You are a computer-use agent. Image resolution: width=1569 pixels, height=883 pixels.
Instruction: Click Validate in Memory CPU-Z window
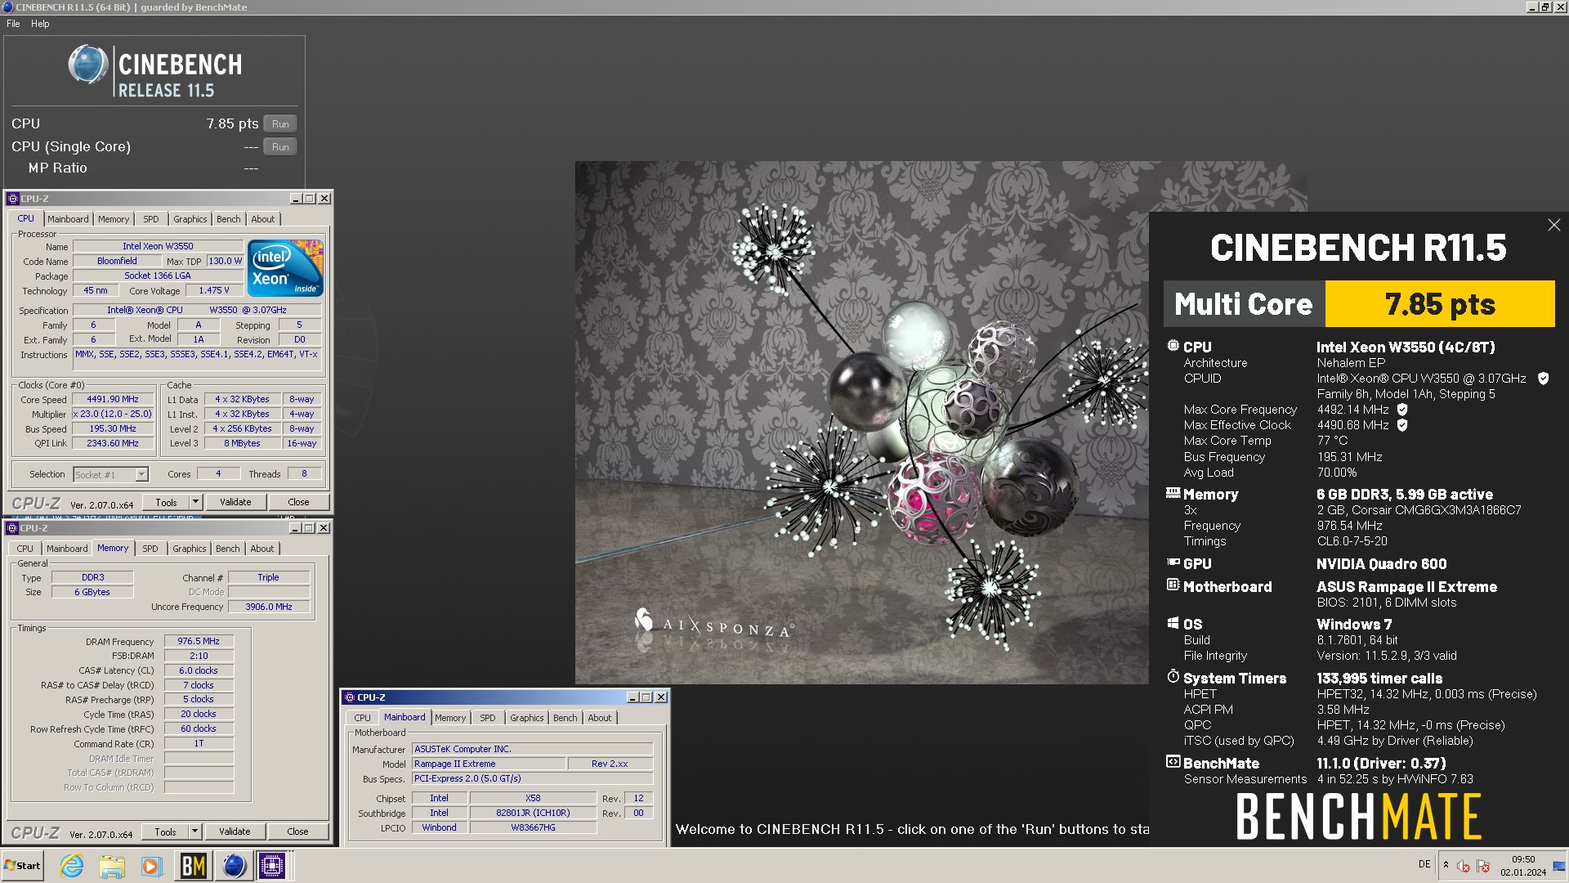pyautogui.click(x=235, y=831)
